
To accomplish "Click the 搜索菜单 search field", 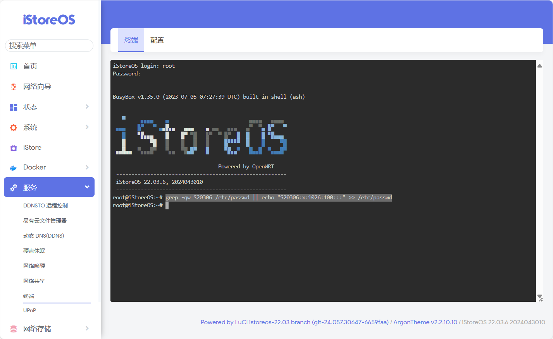I will point(49,46).
